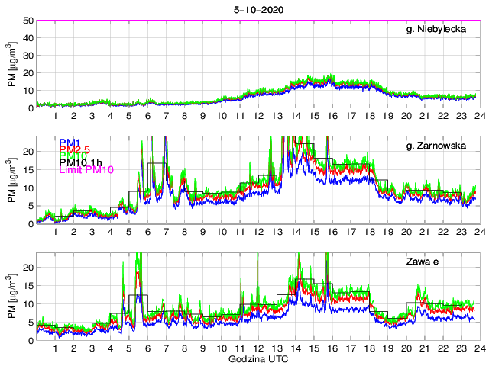
Task: Click the 50 y-axis tick on top plot
Action: (29, 21)
